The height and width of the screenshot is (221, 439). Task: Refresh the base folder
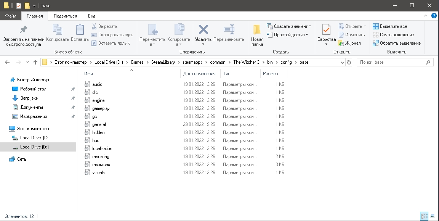(x=349, y=62)
